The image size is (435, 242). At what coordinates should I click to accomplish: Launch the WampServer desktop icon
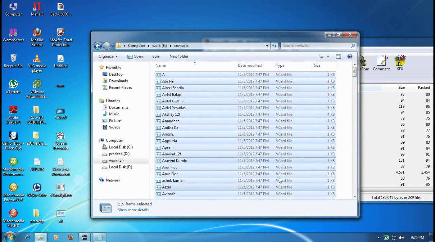13,35
